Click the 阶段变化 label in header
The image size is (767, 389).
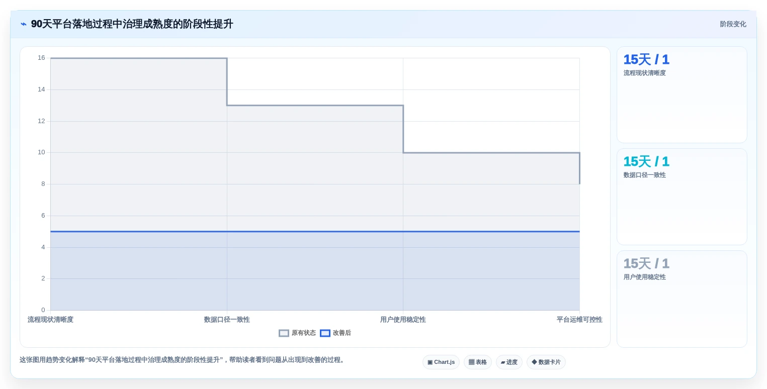pyautogui.click(x=733, y=24)
